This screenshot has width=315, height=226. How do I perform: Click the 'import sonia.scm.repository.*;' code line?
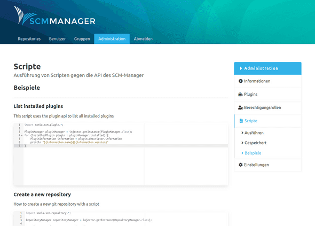point(48,213)
